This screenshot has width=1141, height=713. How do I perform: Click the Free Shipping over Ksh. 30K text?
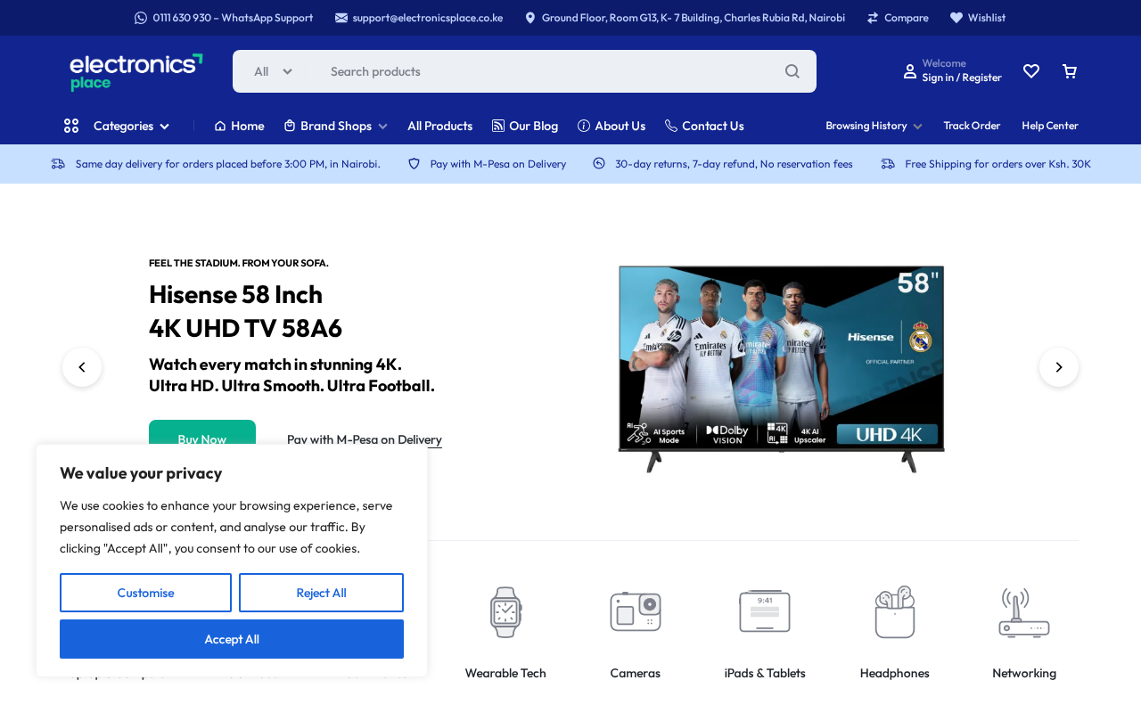coord(997,164)
